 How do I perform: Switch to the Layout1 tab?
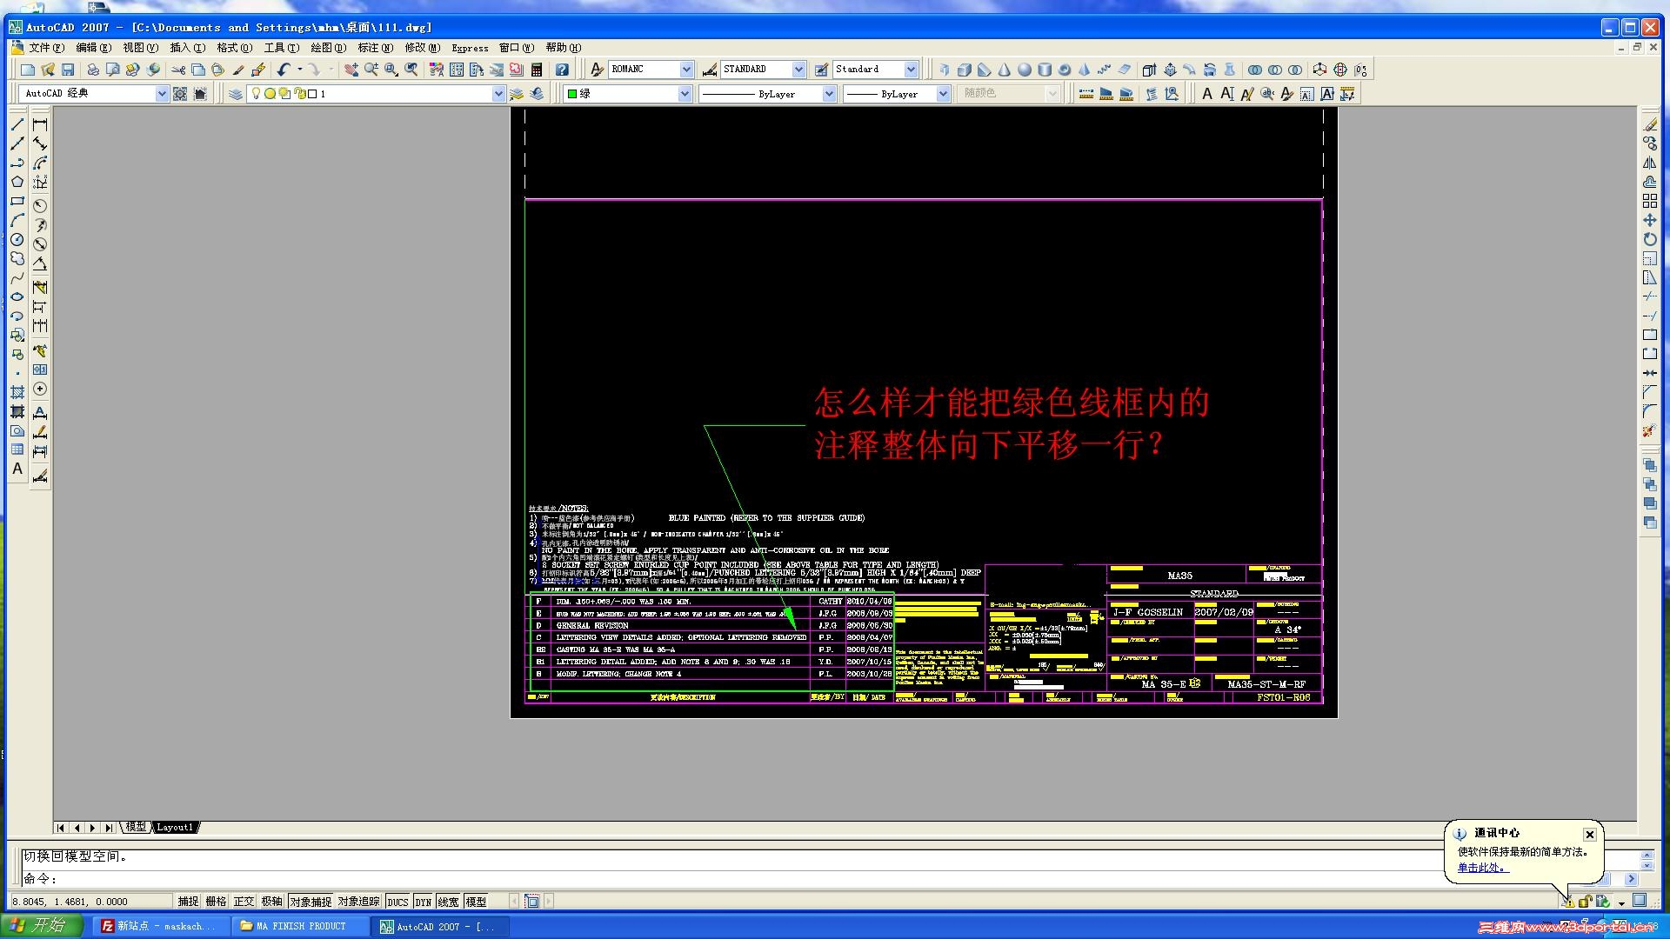[175, 827]
